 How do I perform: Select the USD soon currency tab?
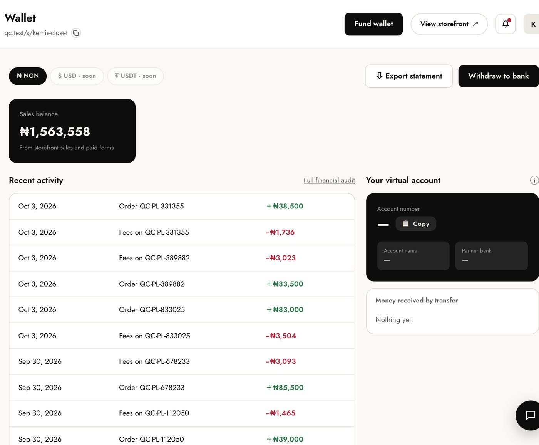click(77, 76)
